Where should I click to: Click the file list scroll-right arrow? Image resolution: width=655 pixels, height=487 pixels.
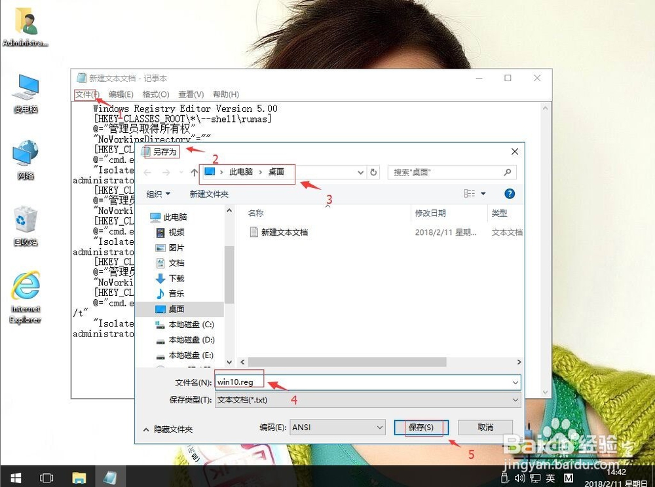pyautogui.click(x=519, y=362)
